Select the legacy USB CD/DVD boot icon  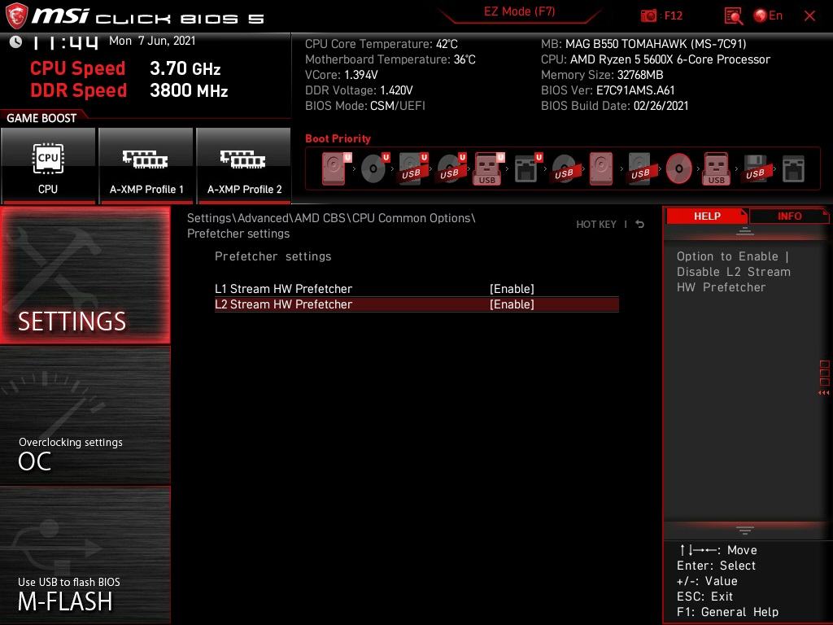pyautogui.click(x=565, y=168)
